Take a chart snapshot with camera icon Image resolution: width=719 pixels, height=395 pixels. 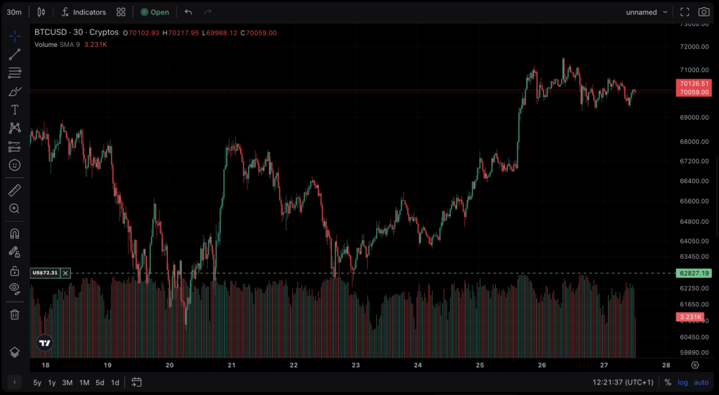[704, 12]
